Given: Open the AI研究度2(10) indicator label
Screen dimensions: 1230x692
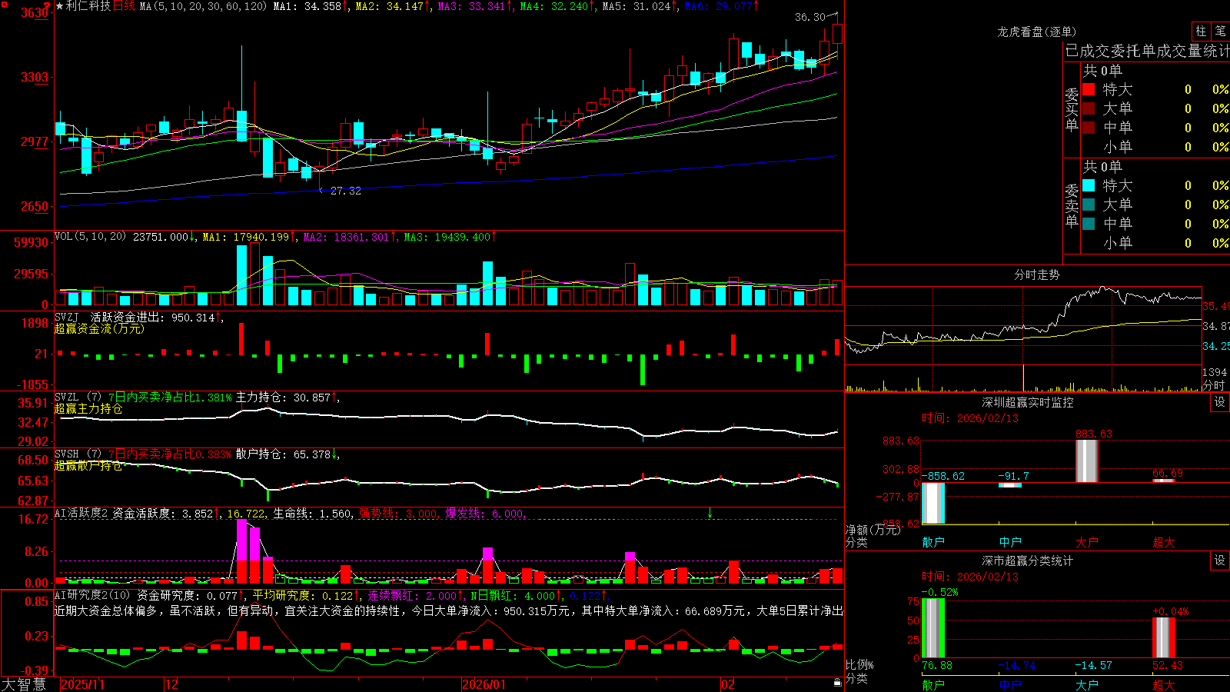Looking at the screenshot, I should pos(92,595).
